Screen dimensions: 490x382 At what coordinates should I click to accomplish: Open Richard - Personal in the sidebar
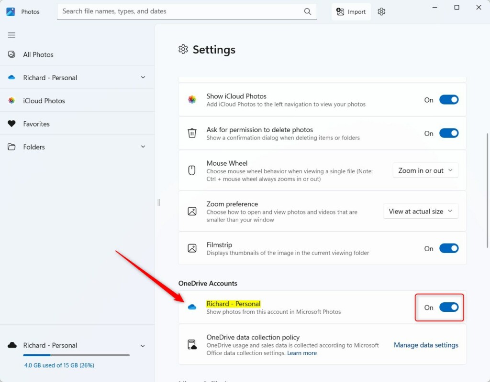77,77
